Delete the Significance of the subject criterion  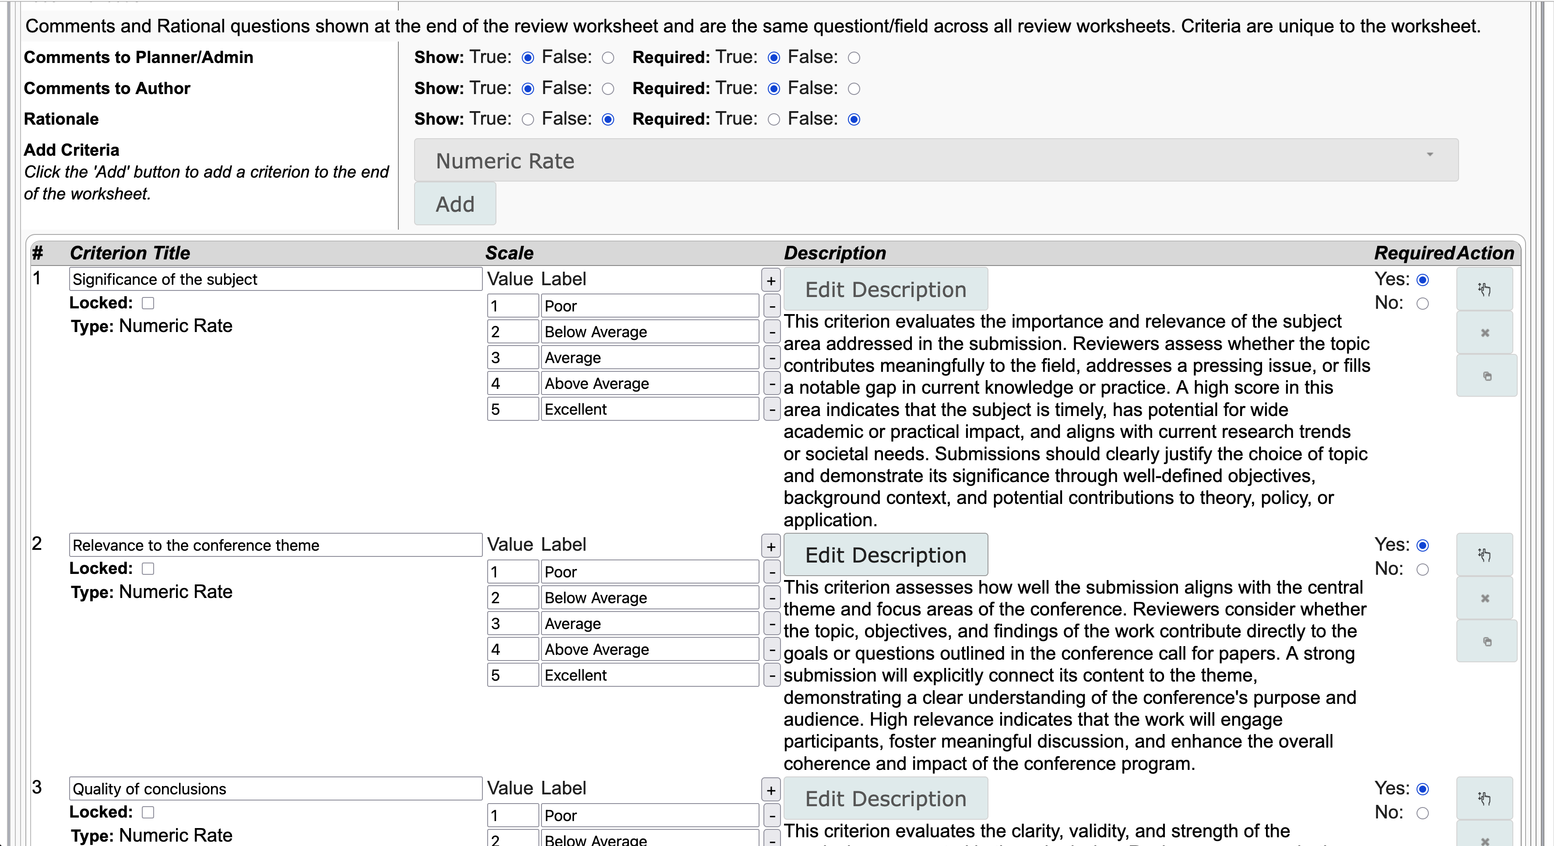[1485, 333]
